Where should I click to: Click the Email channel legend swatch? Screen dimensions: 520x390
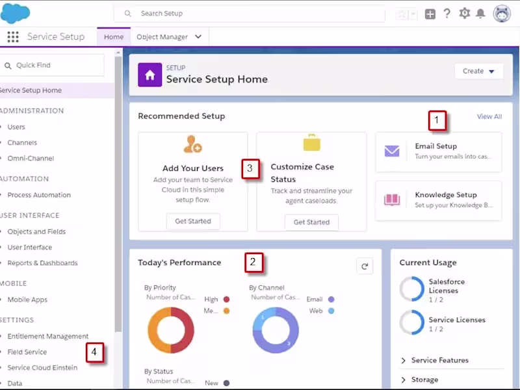click(x=331, y=300)
